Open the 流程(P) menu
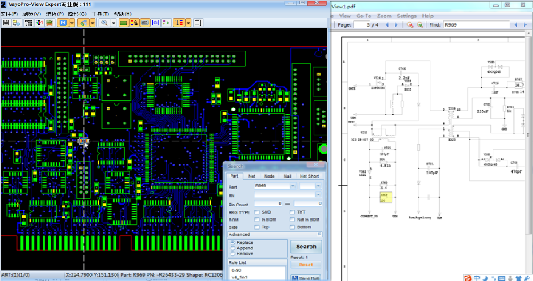This screenshot has height=281, width=533. [x=55, y=14]
